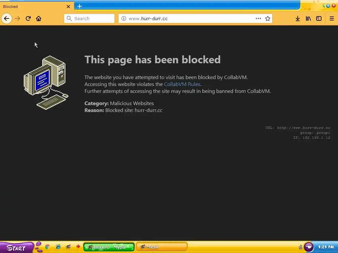The image size is (338, 253).
Task: Show site information for hurr-durr.cc
Action: (x=124, y=18)
